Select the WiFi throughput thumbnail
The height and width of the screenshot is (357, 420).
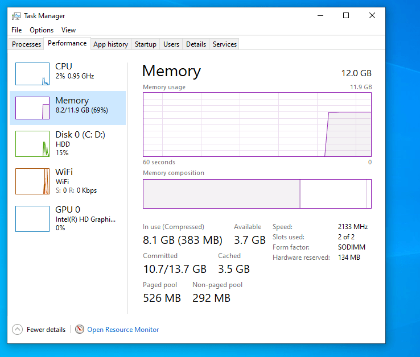point(32,181)
